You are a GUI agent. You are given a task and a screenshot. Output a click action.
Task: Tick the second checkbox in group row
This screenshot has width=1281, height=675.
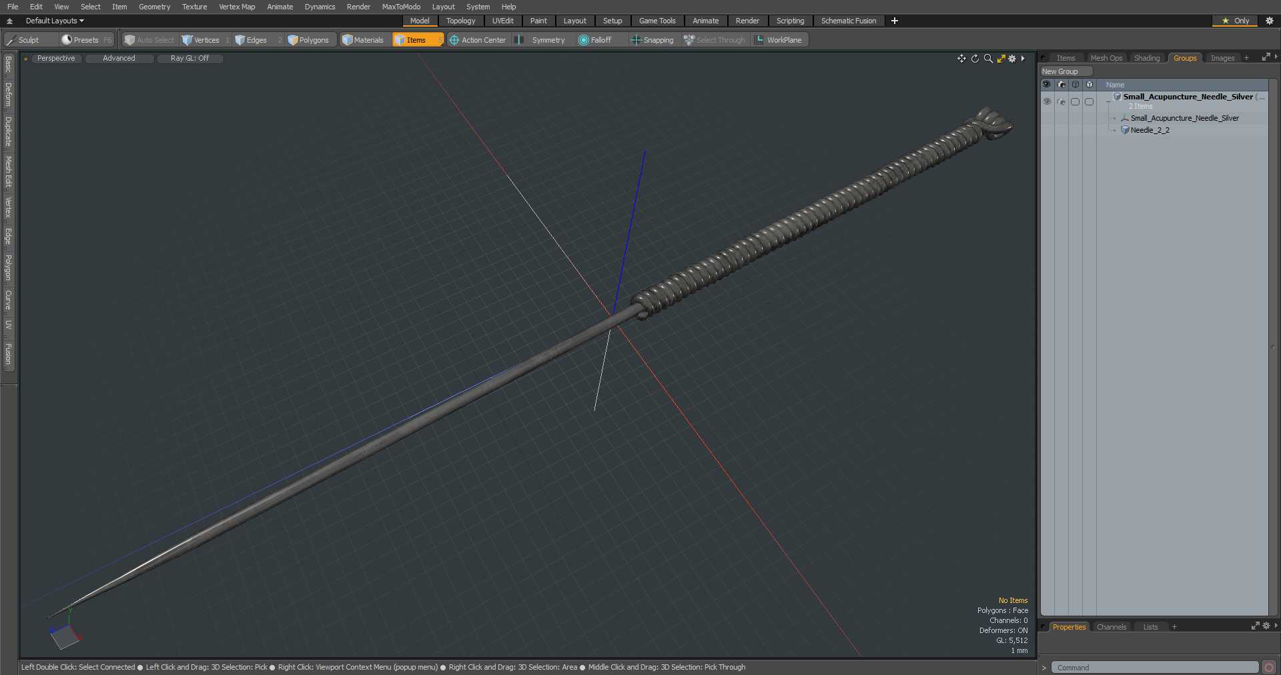pyautogui.click(x=1089, y=101)
